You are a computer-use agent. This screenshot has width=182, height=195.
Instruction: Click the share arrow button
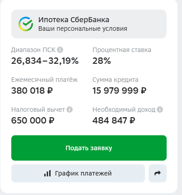coord(158,173)
